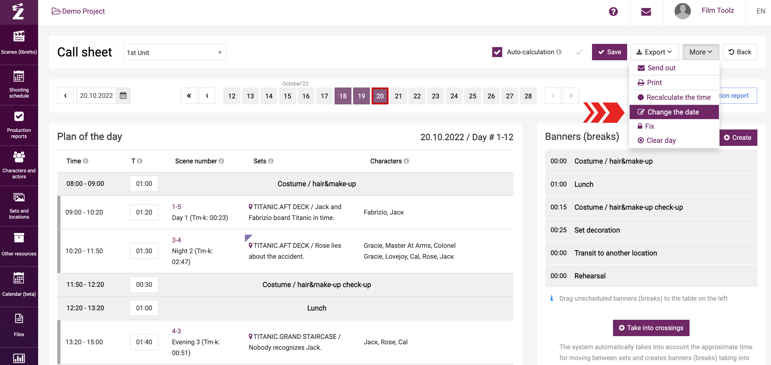Open Scenes (libretto) in the sidebar
This screenshot has width=771, height=365.
pos(19,43)
